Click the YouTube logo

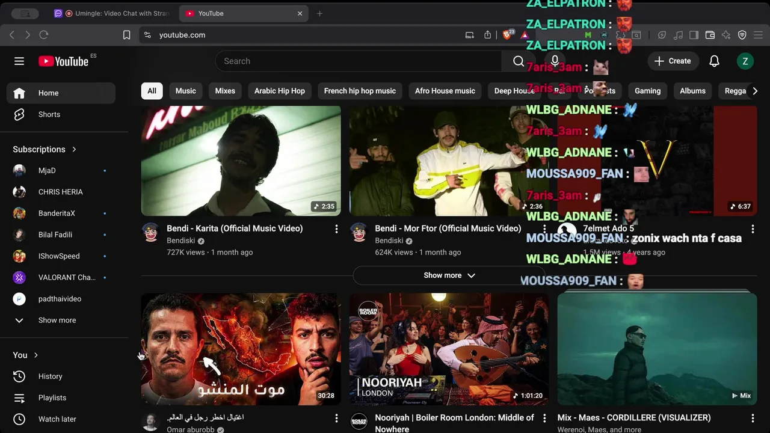(64, 61)
